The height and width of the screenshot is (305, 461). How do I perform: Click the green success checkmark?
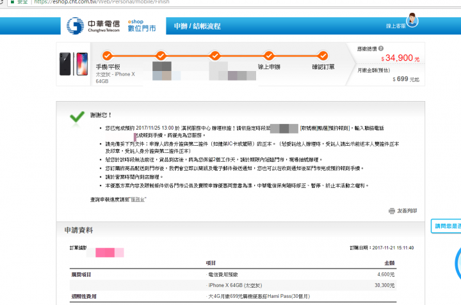pyautogui.click(x=77, y=117)
